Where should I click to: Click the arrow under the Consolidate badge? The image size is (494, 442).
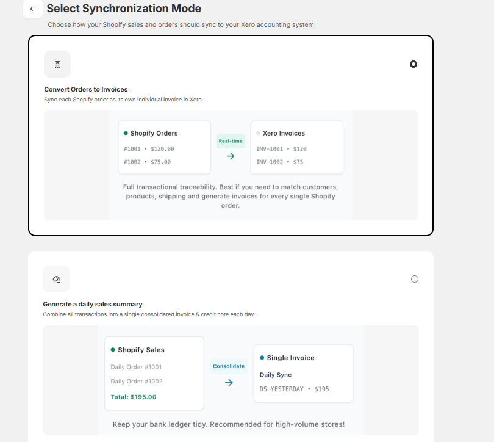tap(229, 383)
